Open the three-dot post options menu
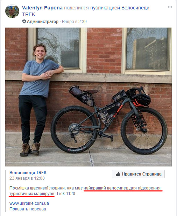This screenshot has height=216, width=177. tap(170, 7)
